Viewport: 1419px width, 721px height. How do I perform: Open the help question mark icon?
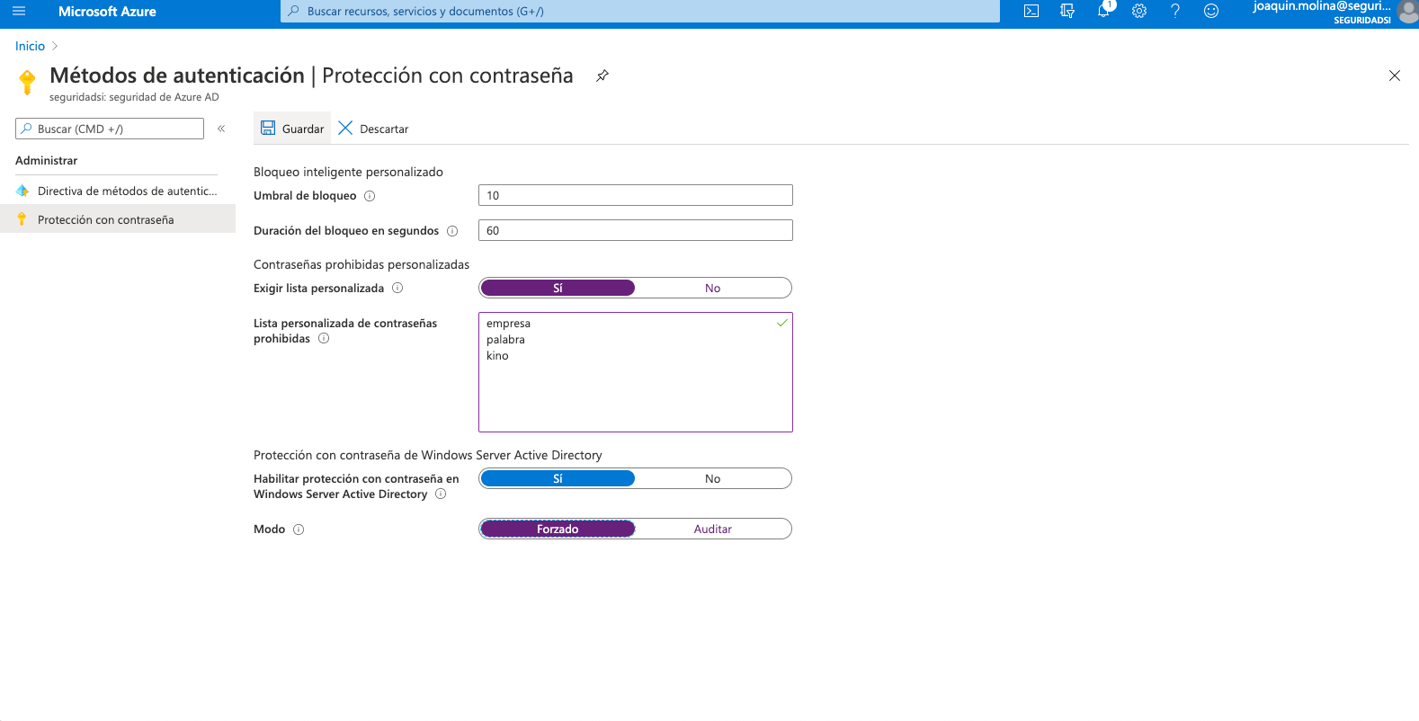tap(1175, 12)
